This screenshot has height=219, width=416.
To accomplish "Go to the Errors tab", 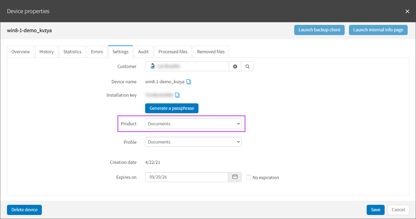I will pyautogui.click(x=97, y=52).
